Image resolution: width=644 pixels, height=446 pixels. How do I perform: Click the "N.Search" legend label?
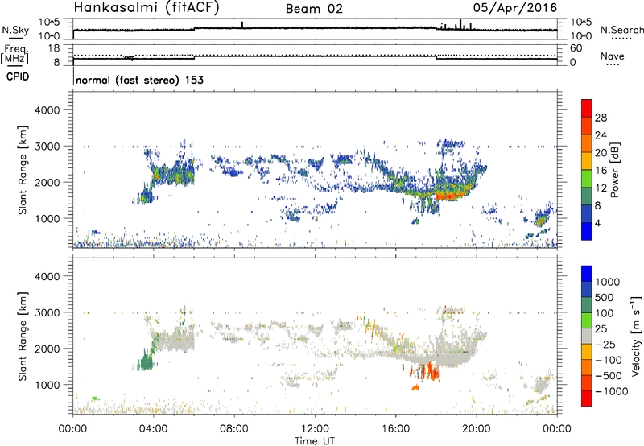[621, 30]
